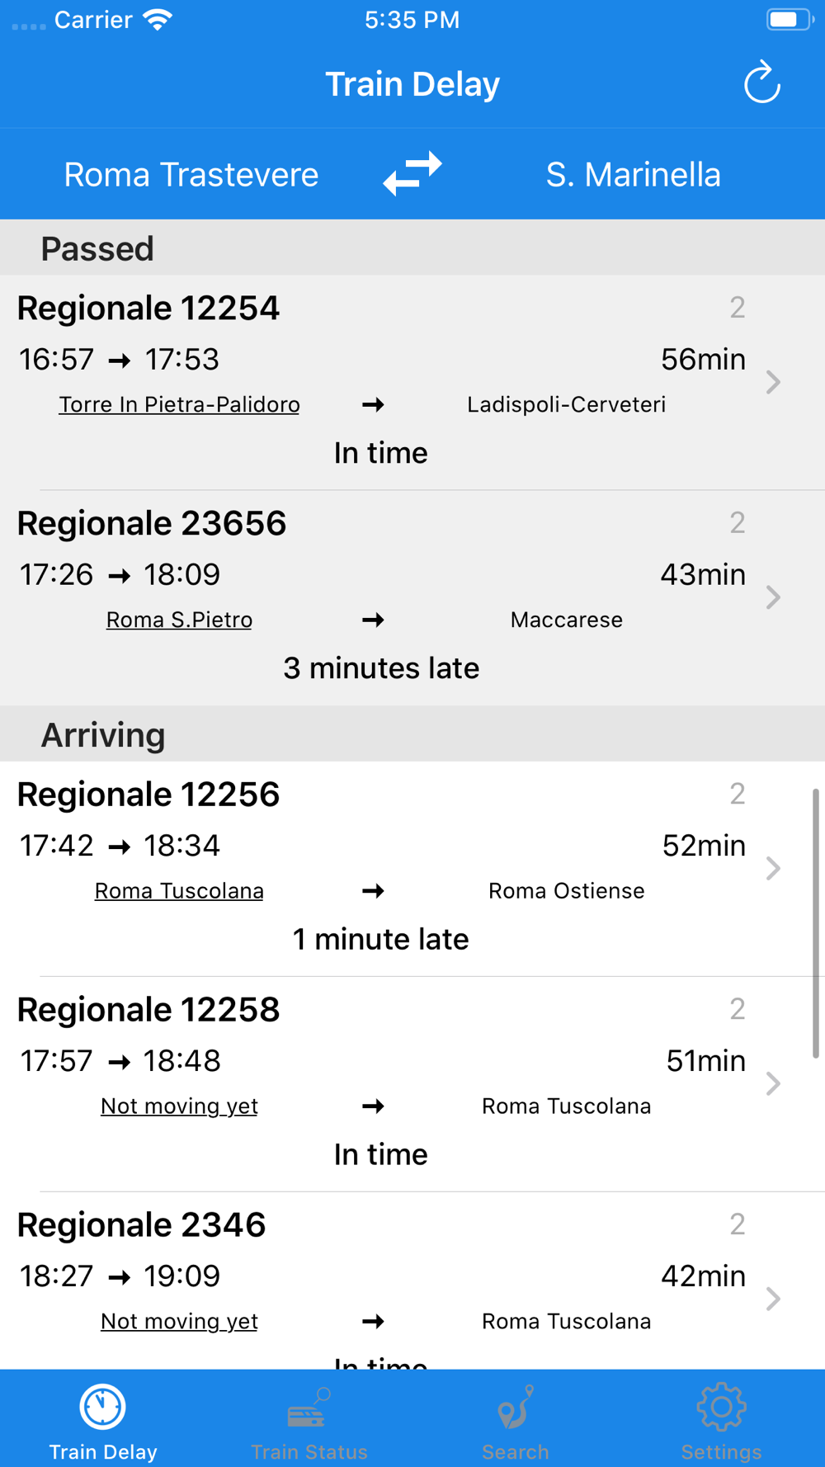Open Regionale 2346 chevron
825x1467 pixels.
773,1299
